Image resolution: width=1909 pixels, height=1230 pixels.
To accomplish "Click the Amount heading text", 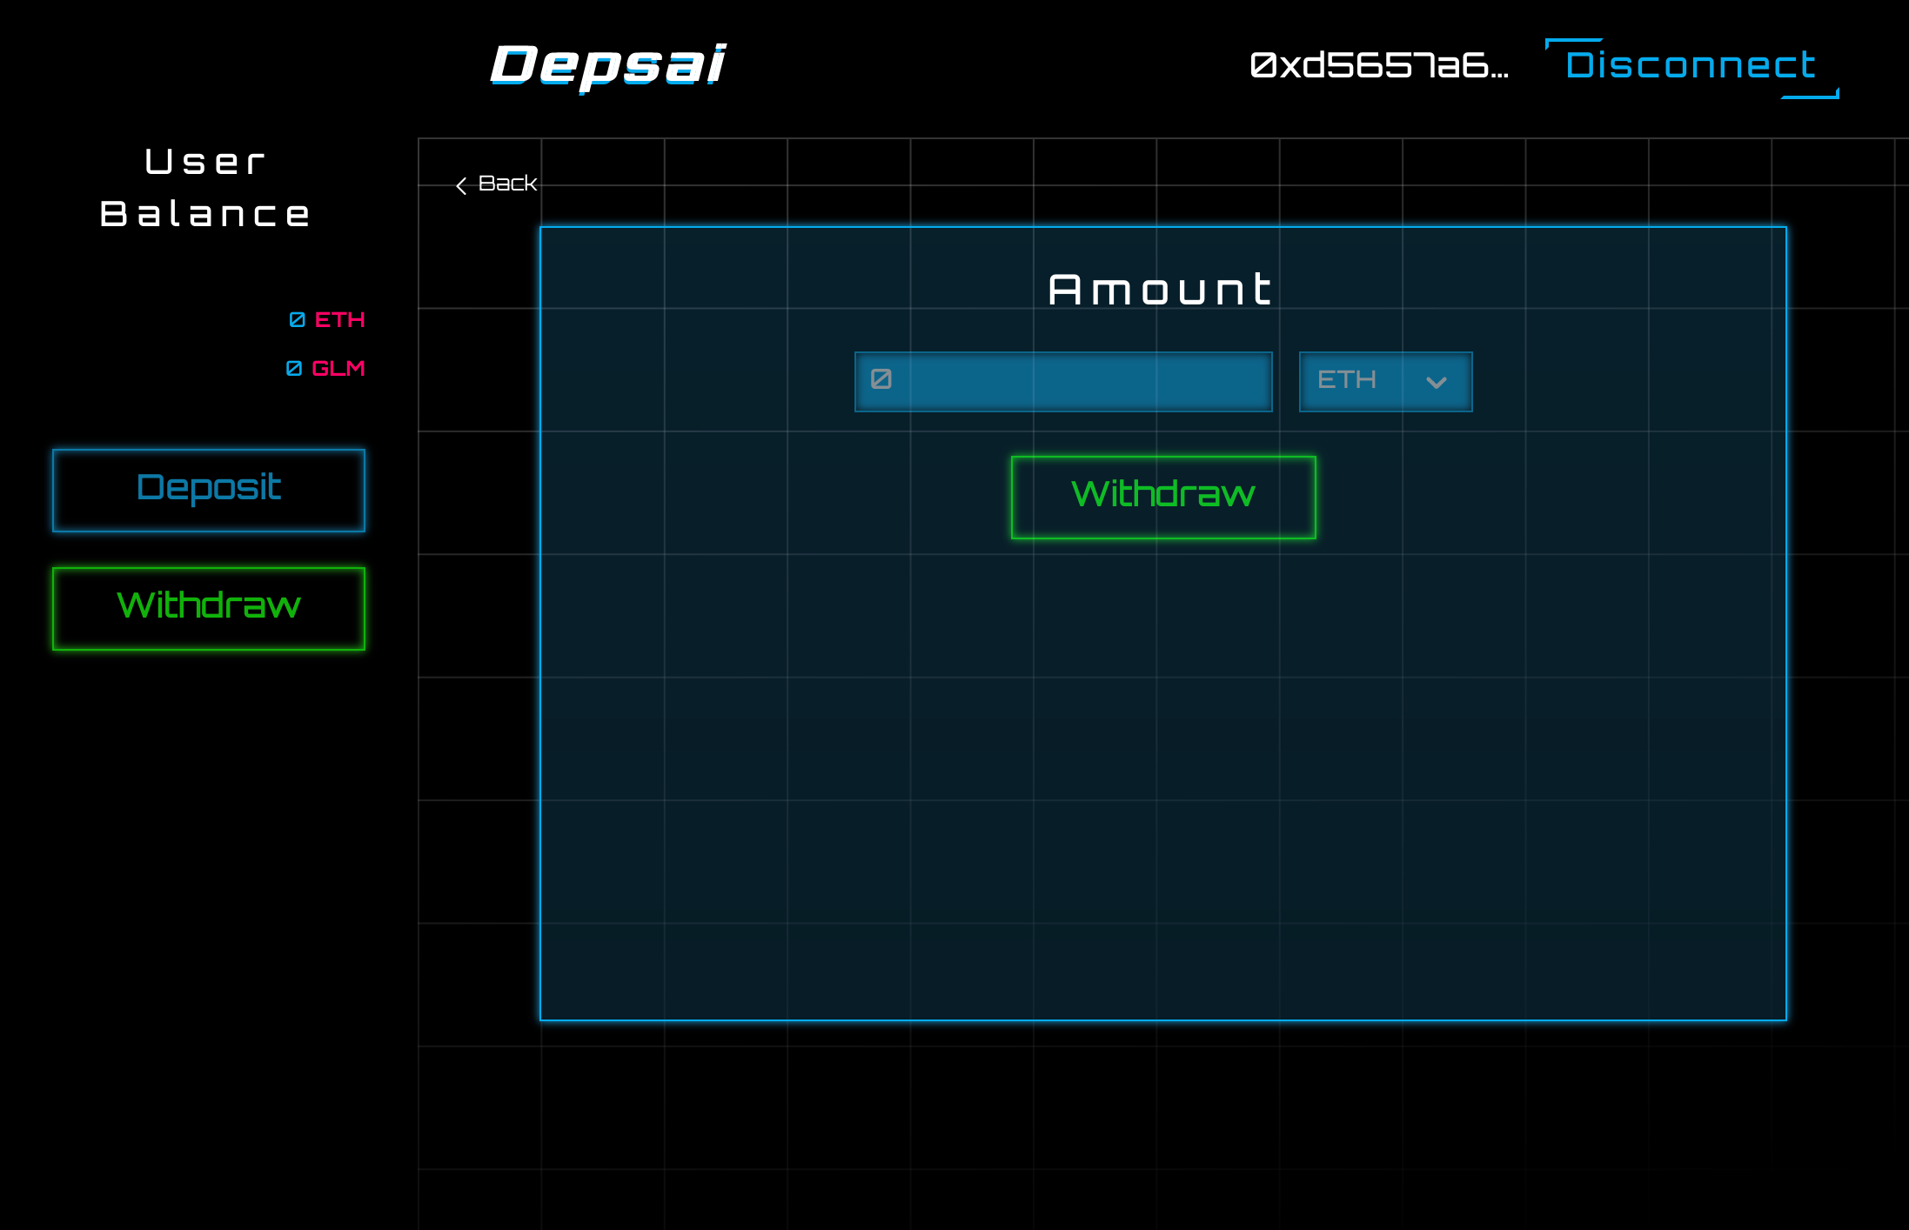I will click(x=1161, y=290).
